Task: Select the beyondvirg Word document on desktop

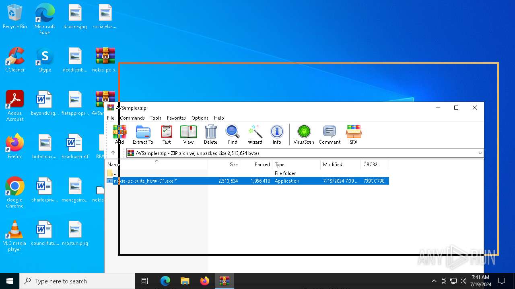Action: coord(45,103)
